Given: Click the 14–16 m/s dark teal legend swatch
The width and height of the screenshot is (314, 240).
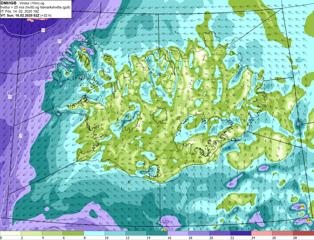Looking at the screenshot, I should pos(157,233).
